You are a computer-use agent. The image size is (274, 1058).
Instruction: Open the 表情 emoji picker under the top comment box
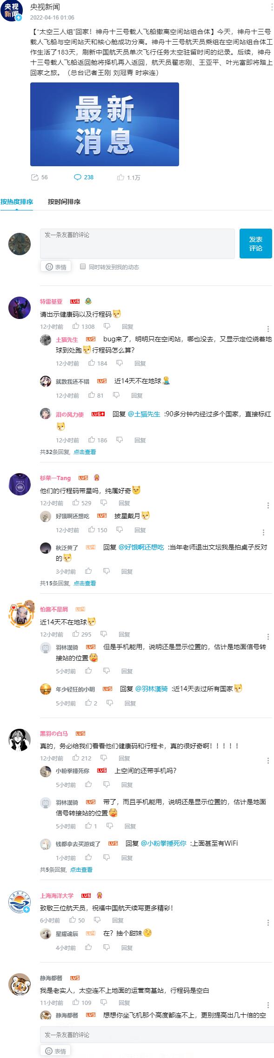click(x=56, y=267)
